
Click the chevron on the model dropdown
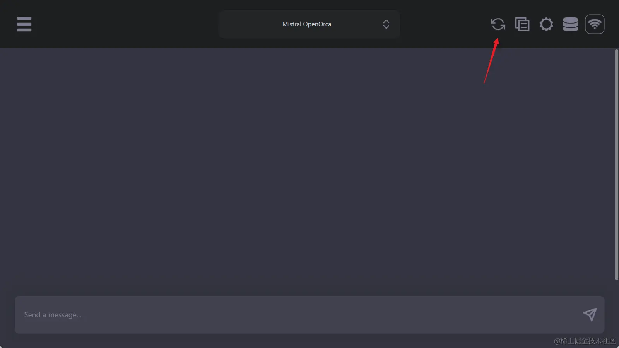pos(386,24)
